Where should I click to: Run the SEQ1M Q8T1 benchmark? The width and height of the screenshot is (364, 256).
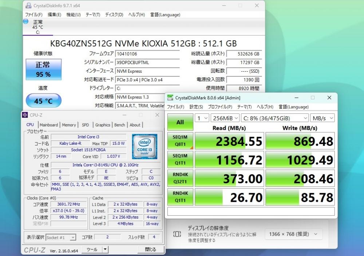180,140
